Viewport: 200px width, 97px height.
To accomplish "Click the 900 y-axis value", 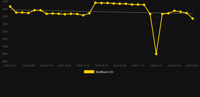I will coord(5,61).
